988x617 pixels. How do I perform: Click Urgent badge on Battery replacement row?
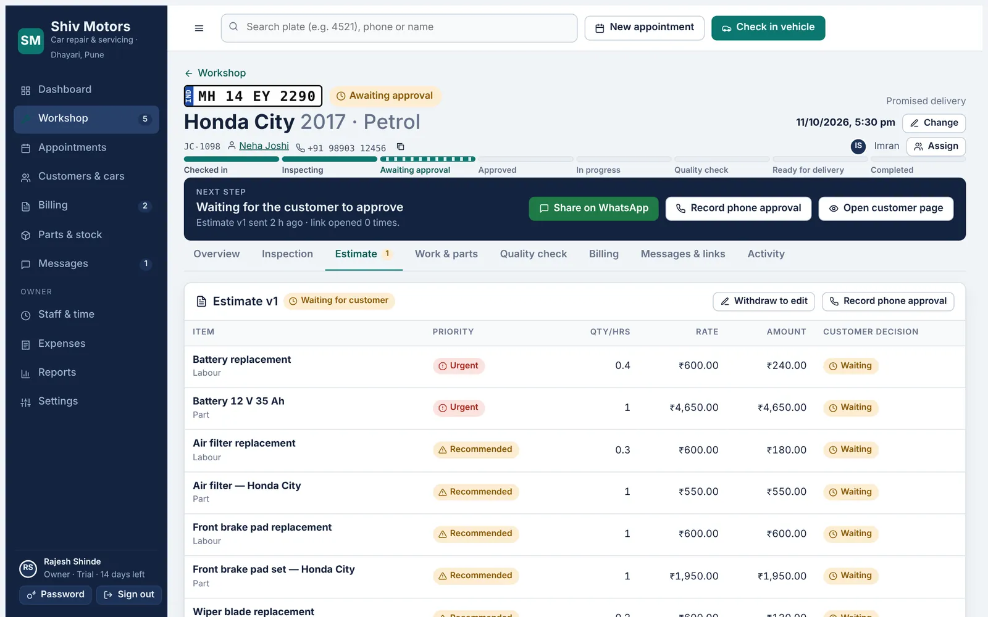pyautogui.click(x=459, y=366)
